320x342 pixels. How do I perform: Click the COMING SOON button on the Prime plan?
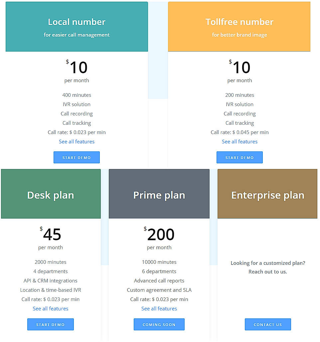tap(159, 324)
